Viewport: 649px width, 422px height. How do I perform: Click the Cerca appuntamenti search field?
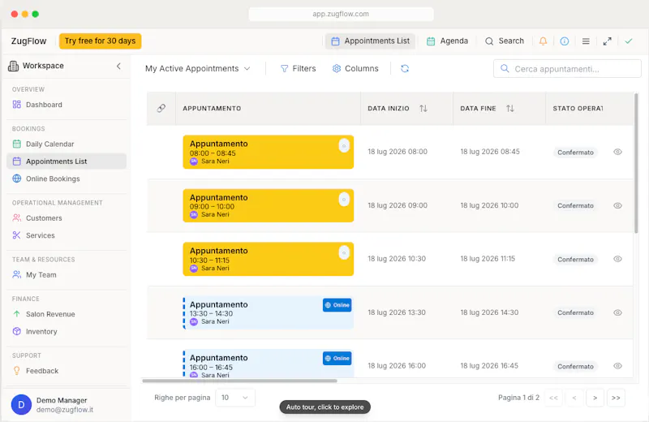[567, 68]
